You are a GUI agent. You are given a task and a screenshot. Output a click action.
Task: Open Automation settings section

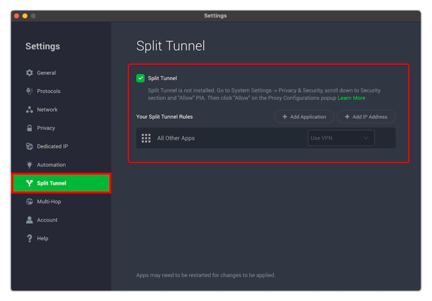tap(61, 165)
